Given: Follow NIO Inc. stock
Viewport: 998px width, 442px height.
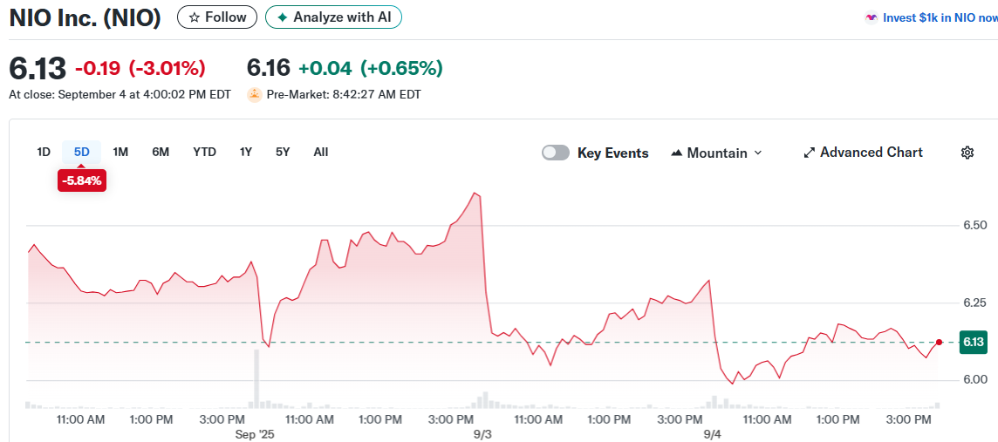Looking at the screenshot, I should coord(217,17).
